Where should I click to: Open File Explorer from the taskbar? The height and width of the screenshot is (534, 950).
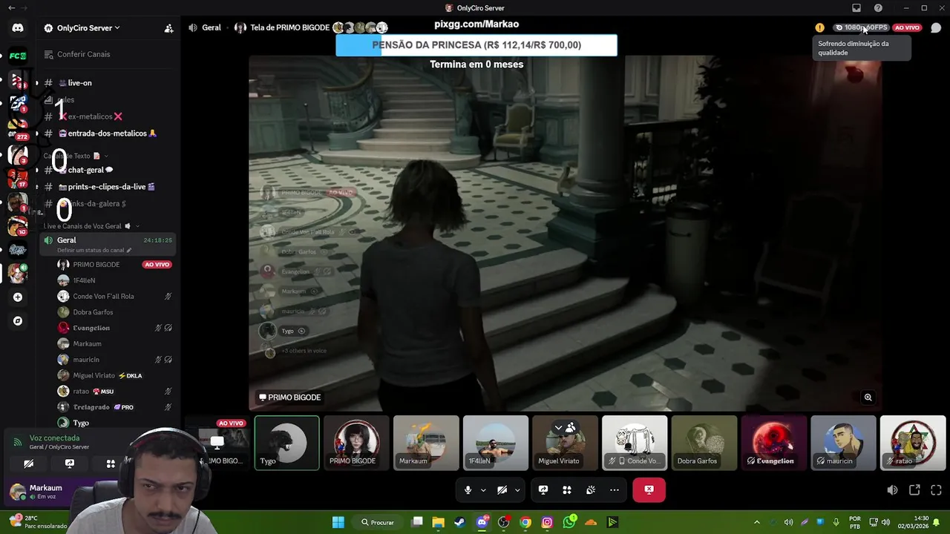pyautogui.click(x=439, y=522)
